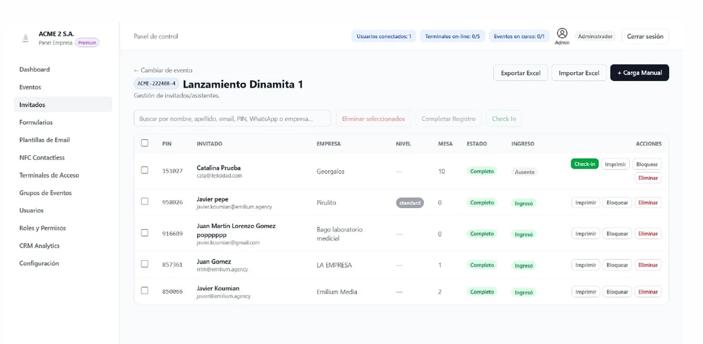Click PIN 151027 cell
The image size is (703, 344).
(172, 171)
